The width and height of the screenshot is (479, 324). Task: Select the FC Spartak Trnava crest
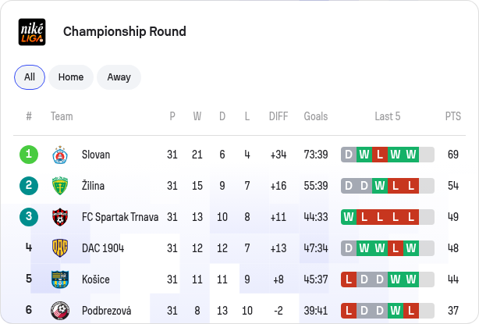[x=60, y=217]
